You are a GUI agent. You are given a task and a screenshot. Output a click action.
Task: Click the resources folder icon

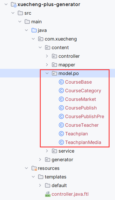click(34, 168)
